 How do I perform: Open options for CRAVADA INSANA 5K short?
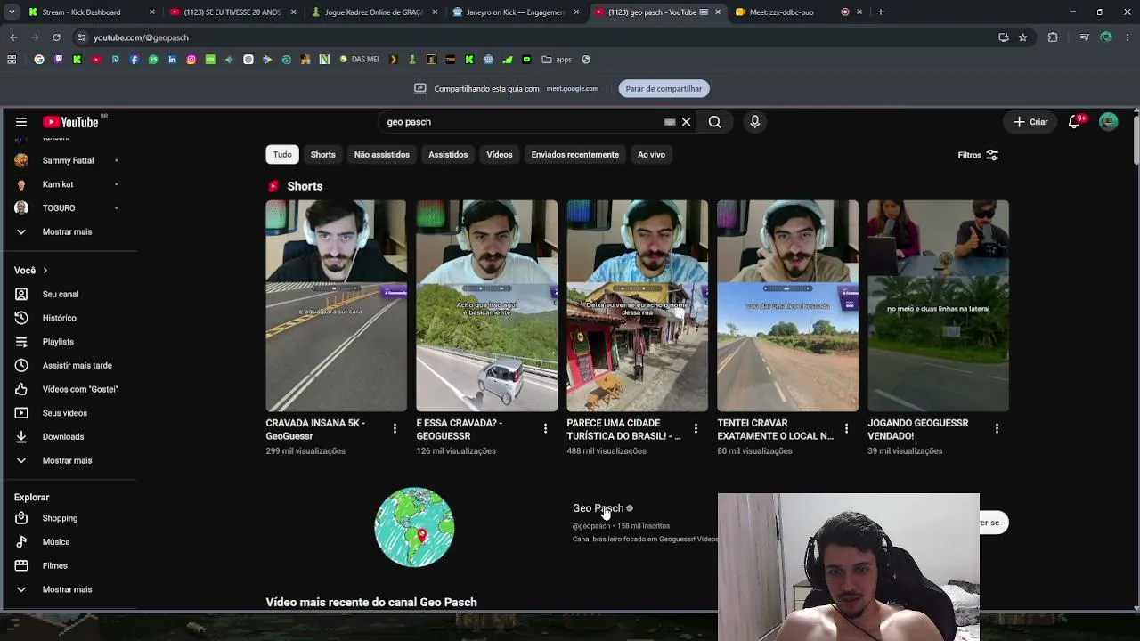(x=395, y=429)
